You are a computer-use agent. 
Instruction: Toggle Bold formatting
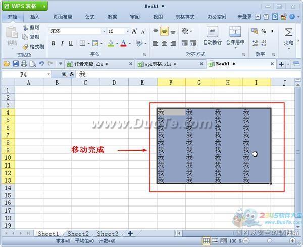54,44
